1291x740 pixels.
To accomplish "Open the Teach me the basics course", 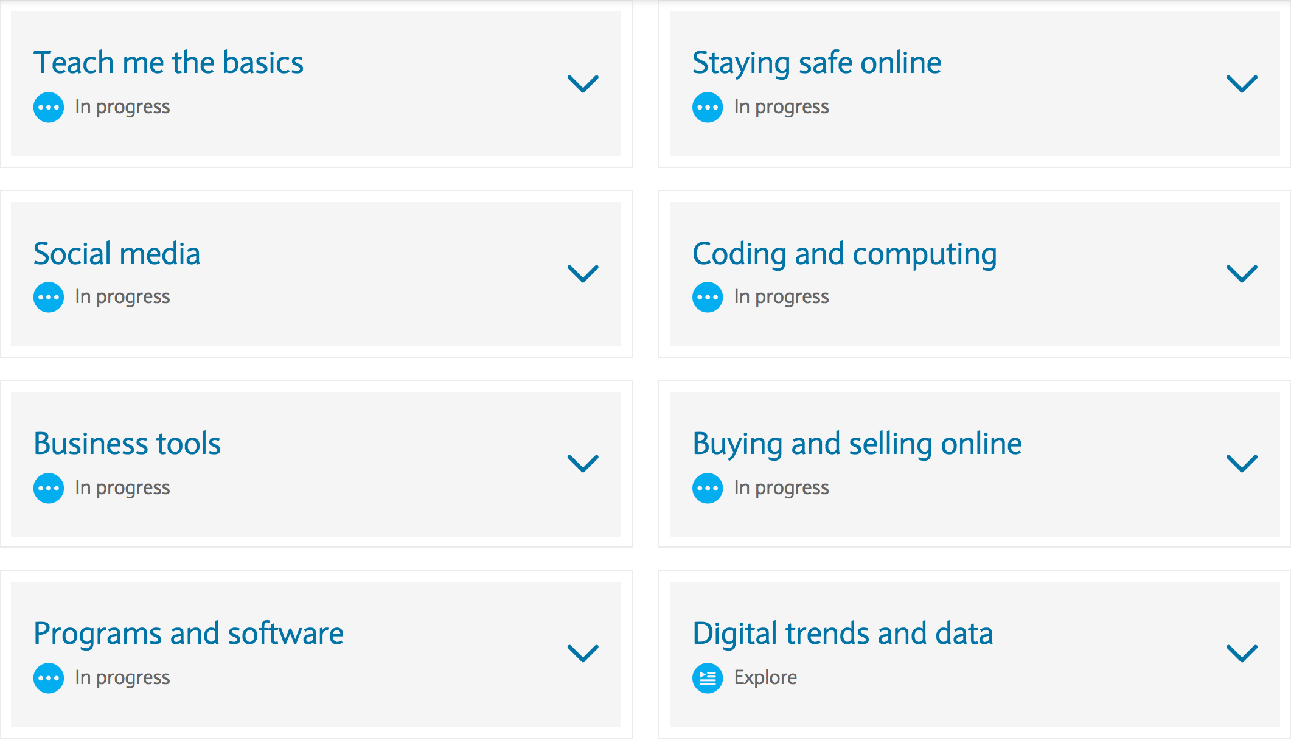I will 169,61.
